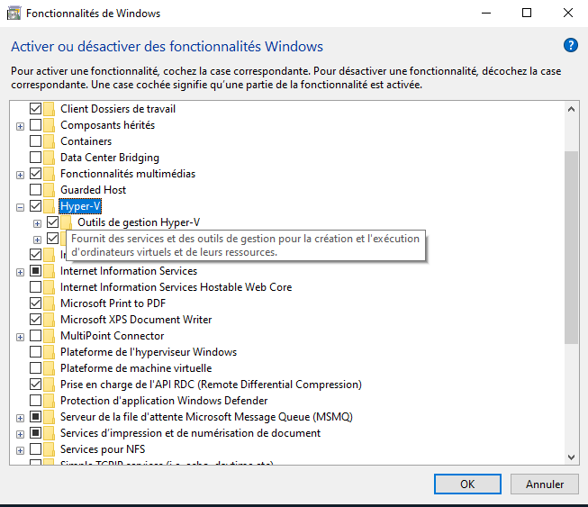Enable the Composants hérités checkbox
Viewport: 588px width, 507px height.
coord(36,125)
